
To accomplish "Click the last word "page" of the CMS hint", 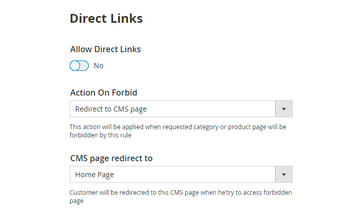I will [76, 201].
